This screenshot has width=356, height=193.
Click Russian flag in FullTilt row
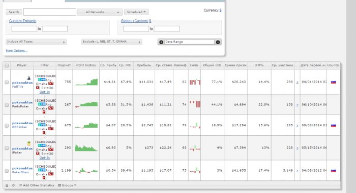[x=333, y=82]
